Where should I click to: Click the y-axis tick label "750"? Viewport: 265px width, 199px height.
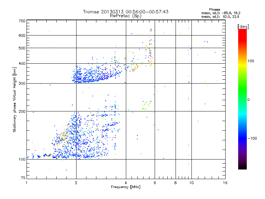pos(22,21)
